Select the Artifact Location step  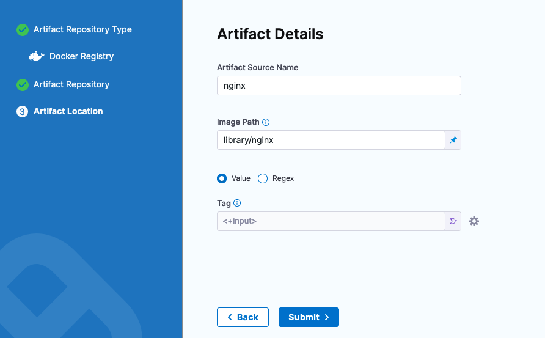pos(68,111)
